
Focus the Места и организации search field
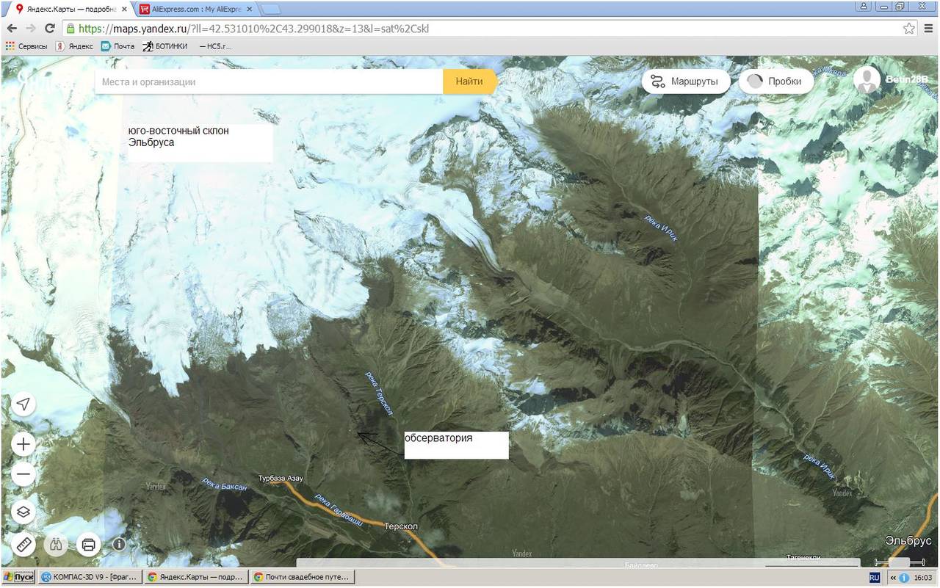tap(269, 81)
